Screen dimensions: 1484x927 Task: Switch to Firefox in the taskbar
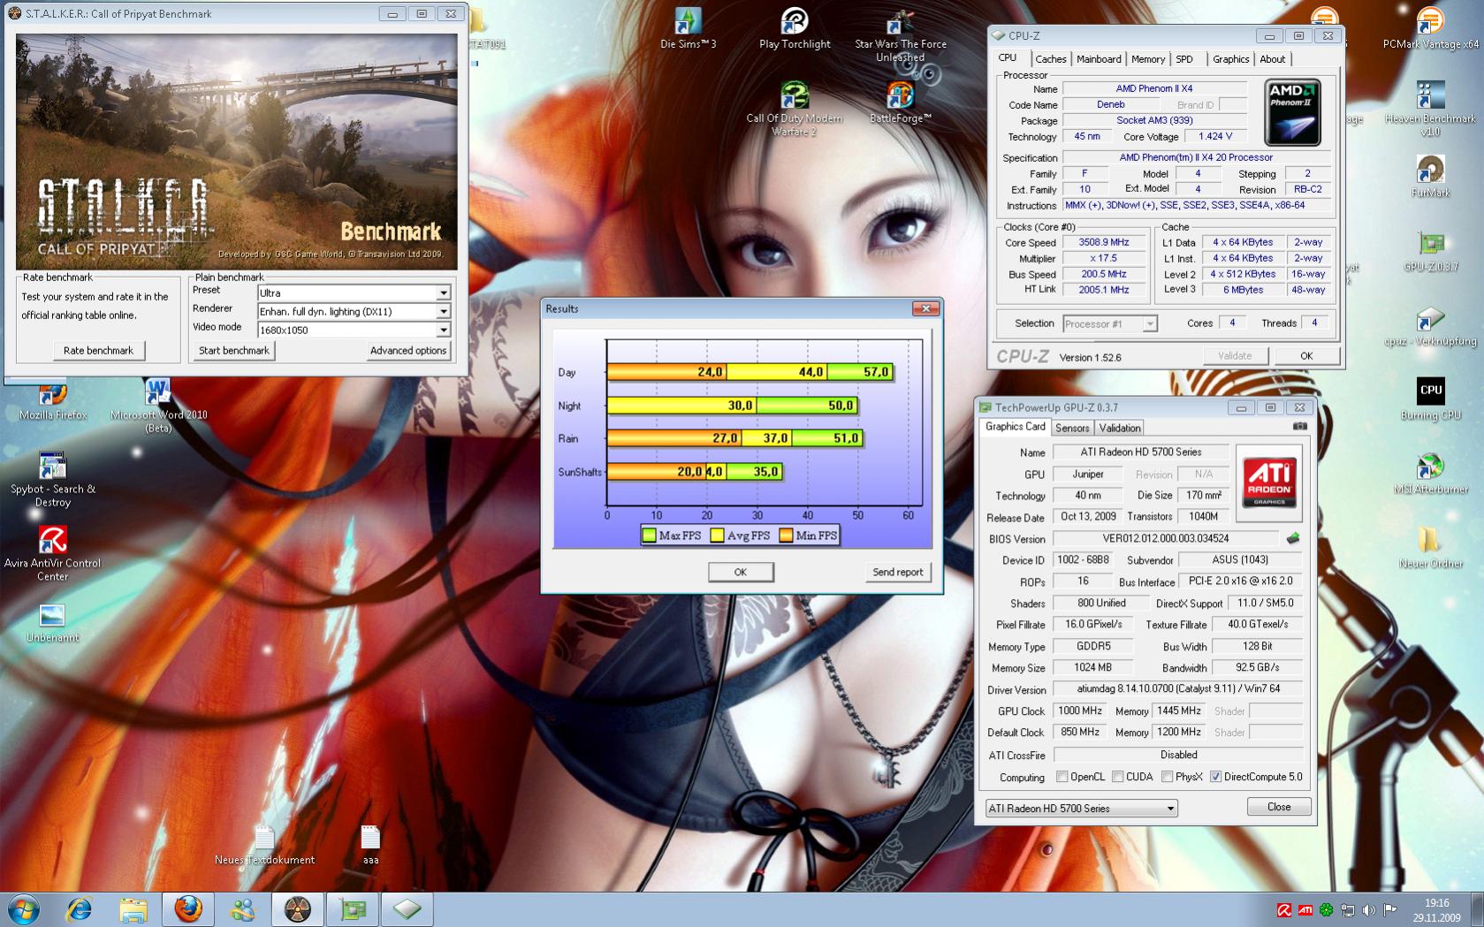[x=187, y=909]
